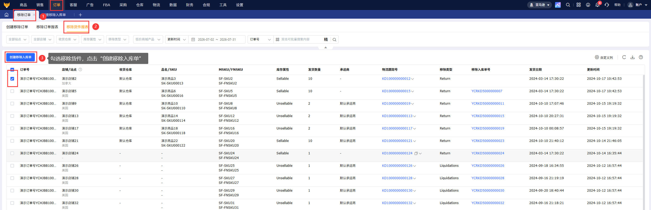Click 创建移除入库单 button
The height and width of the screenshot is (210, 651).
point(21,57)
